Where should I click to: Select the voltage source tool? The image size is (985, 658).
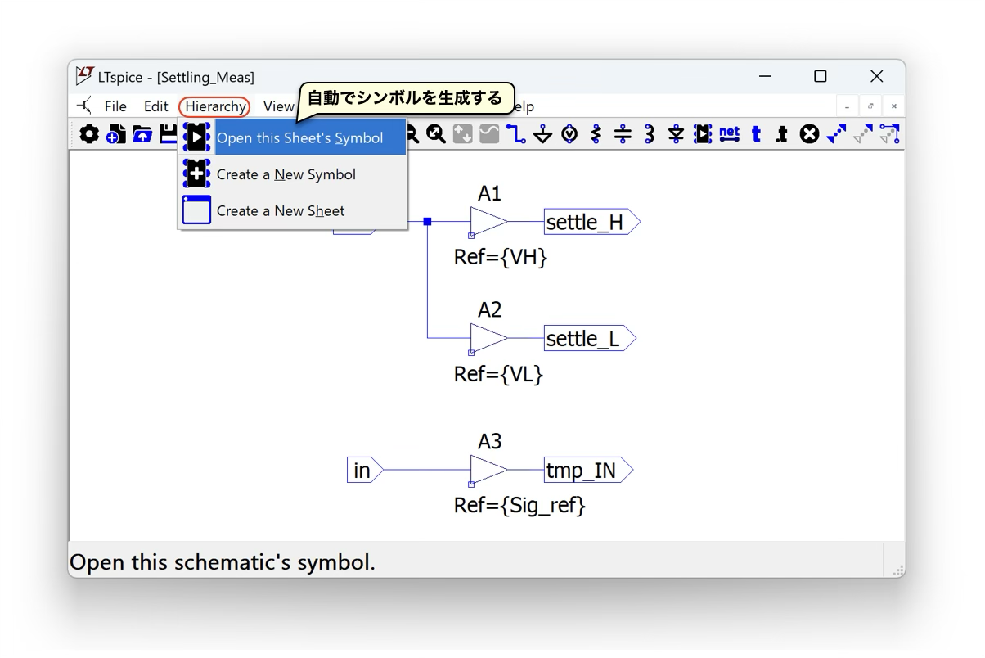[570, 134]
